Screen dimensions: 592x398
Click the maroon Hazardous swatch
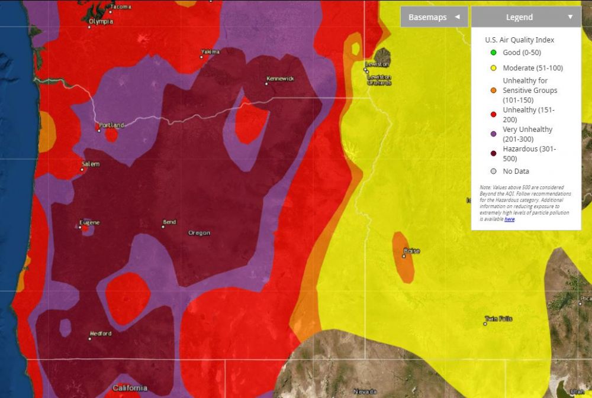[493, 153]
